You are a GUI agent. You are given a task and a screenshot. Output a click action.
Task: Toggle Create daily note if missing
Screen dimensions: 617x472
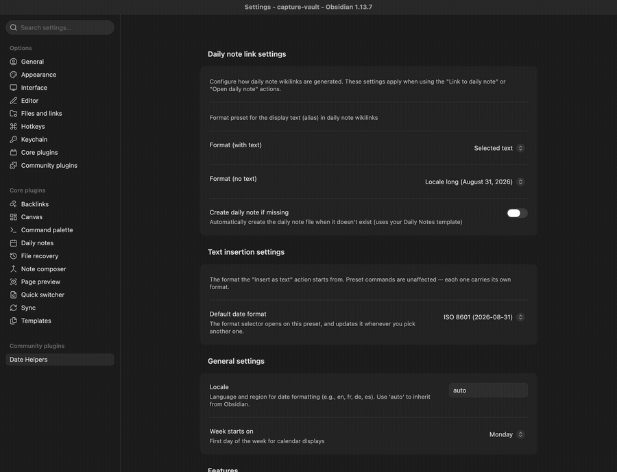pyautogui.click(x=517, y=213)
